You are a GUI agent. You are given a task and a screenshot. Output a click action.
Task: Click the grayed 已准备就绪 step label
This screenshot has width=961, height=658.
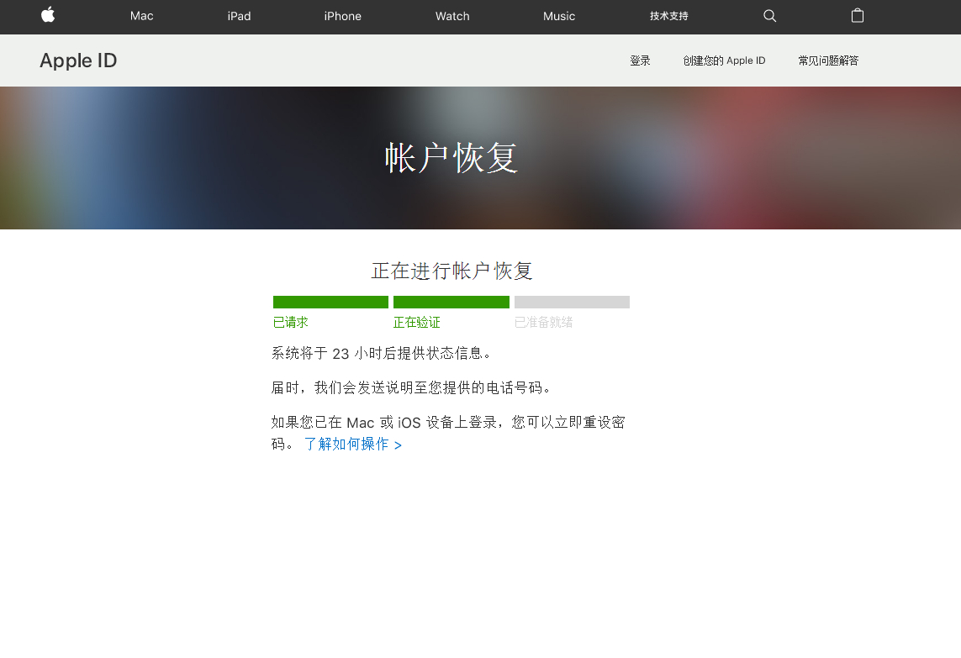[x=544, y=322]
